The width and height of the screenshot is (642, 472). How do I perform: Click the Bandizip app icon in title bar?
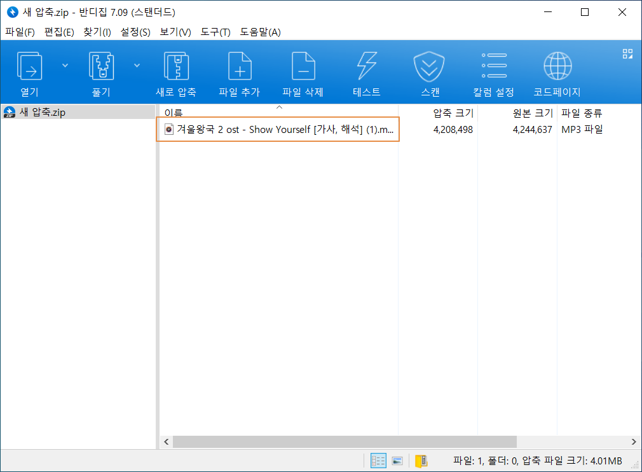pos(13,12)
